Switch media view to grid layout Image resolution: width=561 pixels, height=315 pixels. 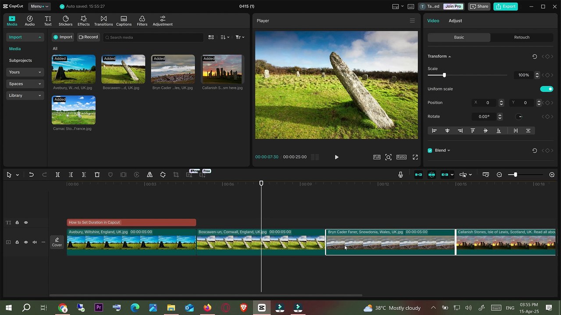pyautogui.click(x=211, y=37)
